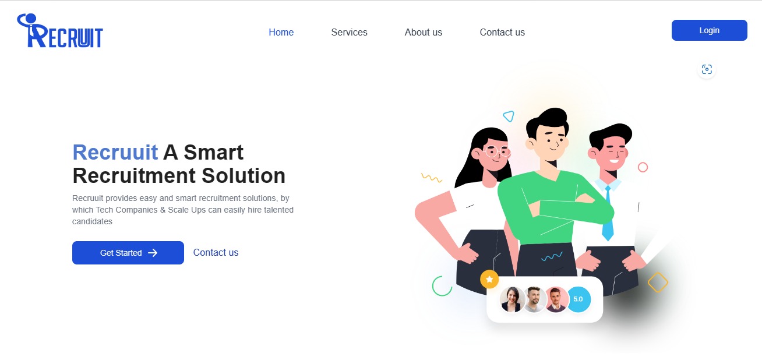Image resolution: width=762 pixels, height=360 pixels.
Task: Click the bearded man's avatar in rating card
Action: (534, 299)
